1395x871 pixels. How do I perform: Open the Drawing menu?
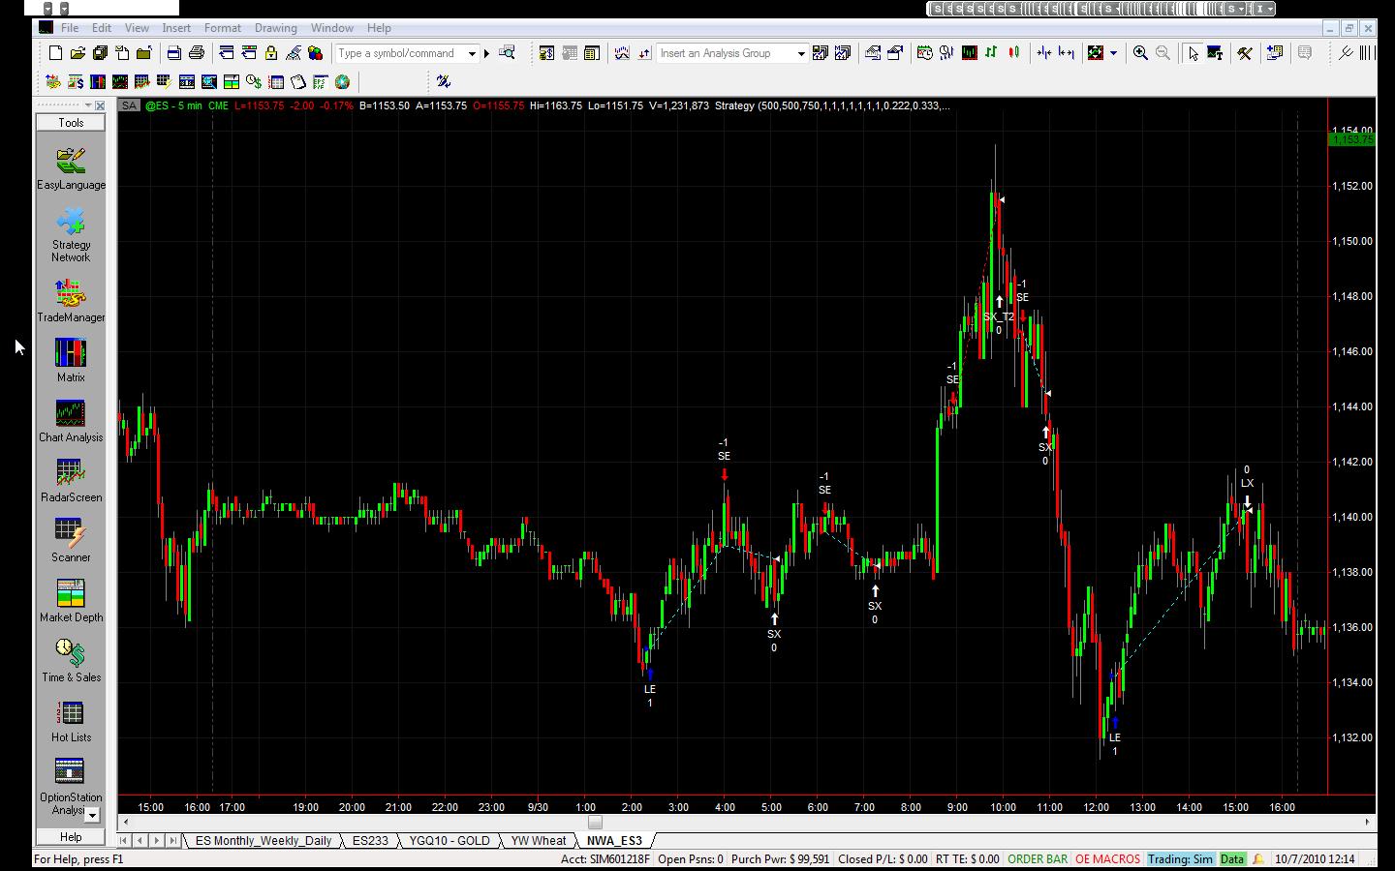tap(276, 28)
